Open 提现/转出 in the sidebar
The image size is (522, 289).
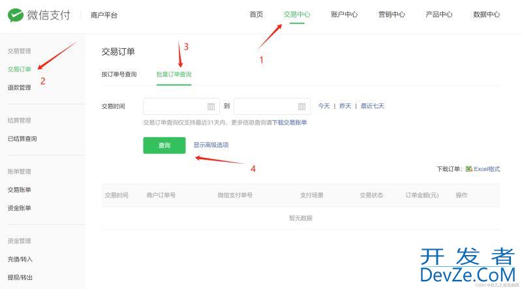(20, 277)
